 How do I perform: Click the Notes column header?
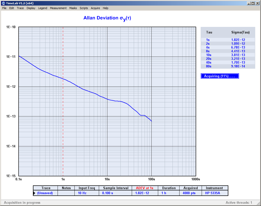point(66,188)
